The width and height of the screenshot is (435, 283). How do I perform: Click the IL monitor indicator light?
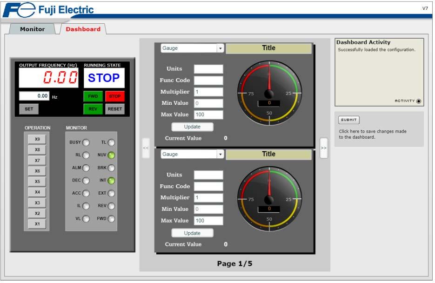pos(86,206)
